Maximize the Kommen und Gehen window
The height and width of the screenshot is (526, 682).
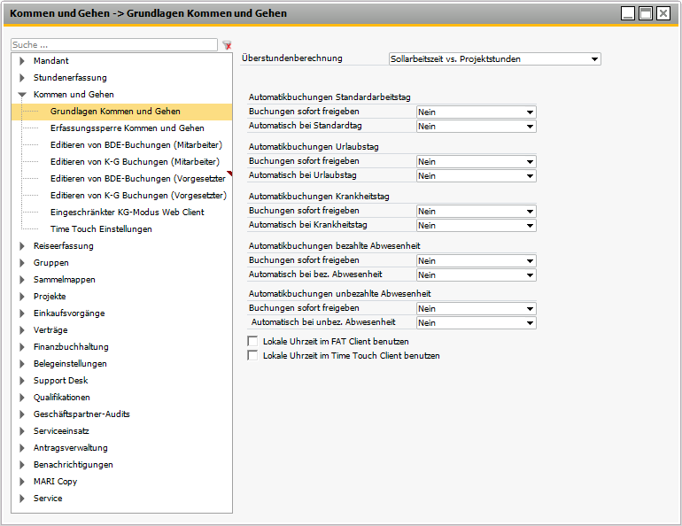tap(646, 13)
